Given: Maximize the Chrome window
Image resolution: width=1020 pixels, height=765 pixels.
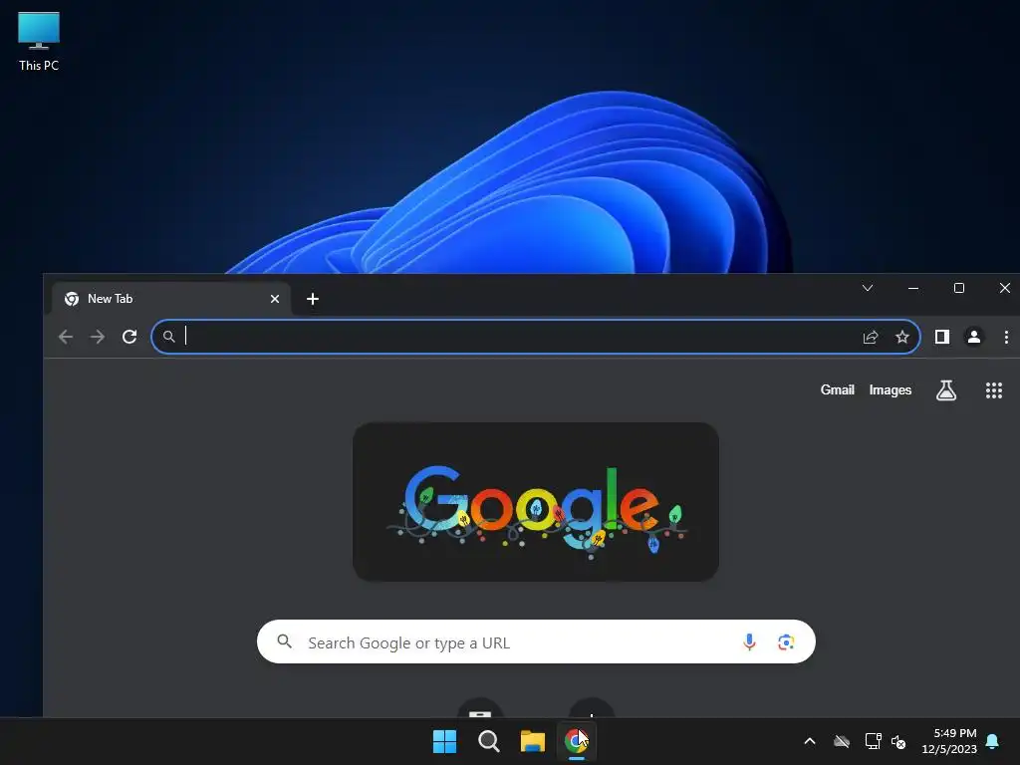Looking at the screenshot, I should [959, 288].
